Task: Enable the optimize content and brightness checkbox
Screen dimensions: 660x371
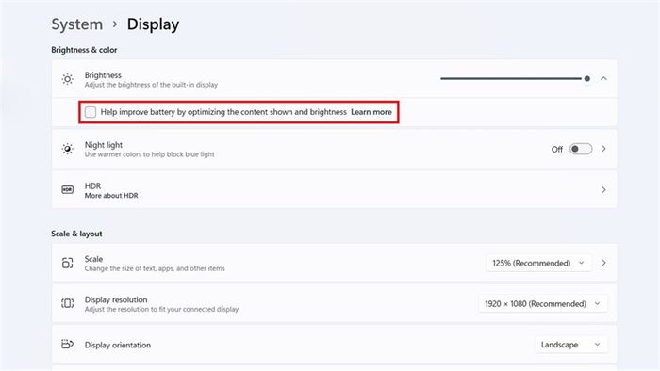Action: (x=91, y=112)
